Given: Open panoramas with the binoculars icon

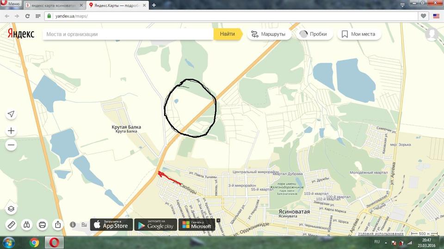Looking at the screenshot, I should pos(27,225).
